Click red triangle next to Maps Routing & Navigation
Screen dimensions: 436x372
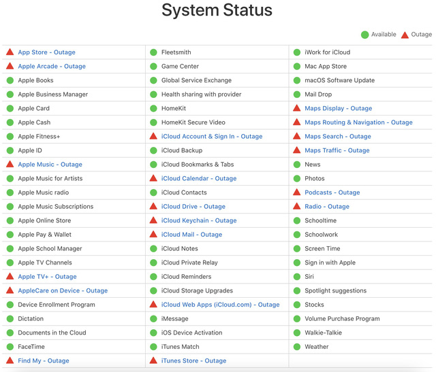tap(297, 122)
